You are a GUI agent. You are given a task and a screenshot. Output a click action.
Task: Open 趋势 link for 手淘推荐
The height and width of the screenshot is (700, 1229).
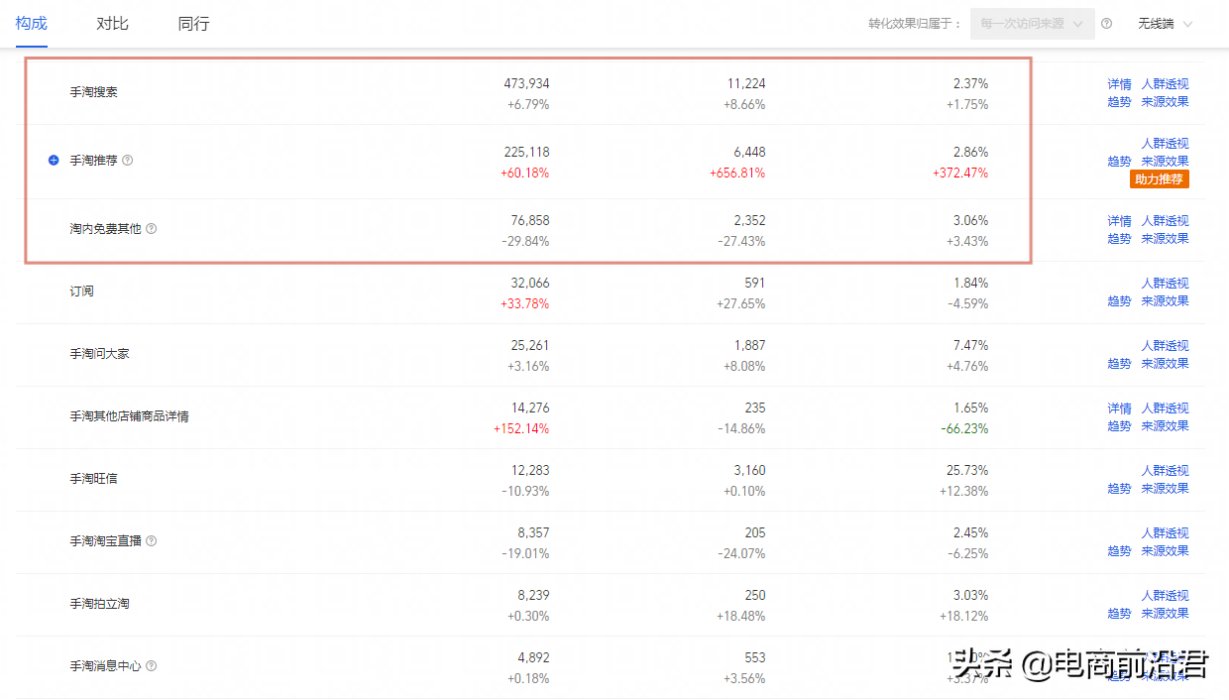(x=1119, y=162)
